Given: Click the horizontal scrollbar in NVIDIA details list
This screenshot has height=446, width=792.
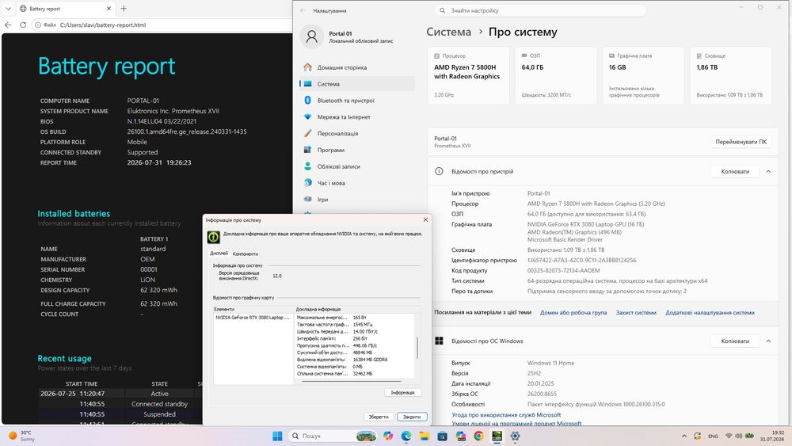Looking at the screenshot, I should pyautogui.click(x=351, y=381).
